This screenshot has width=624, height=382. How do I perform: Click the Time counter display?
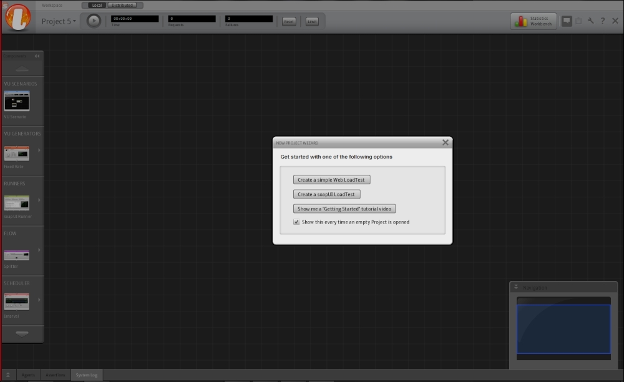point(135,19)
